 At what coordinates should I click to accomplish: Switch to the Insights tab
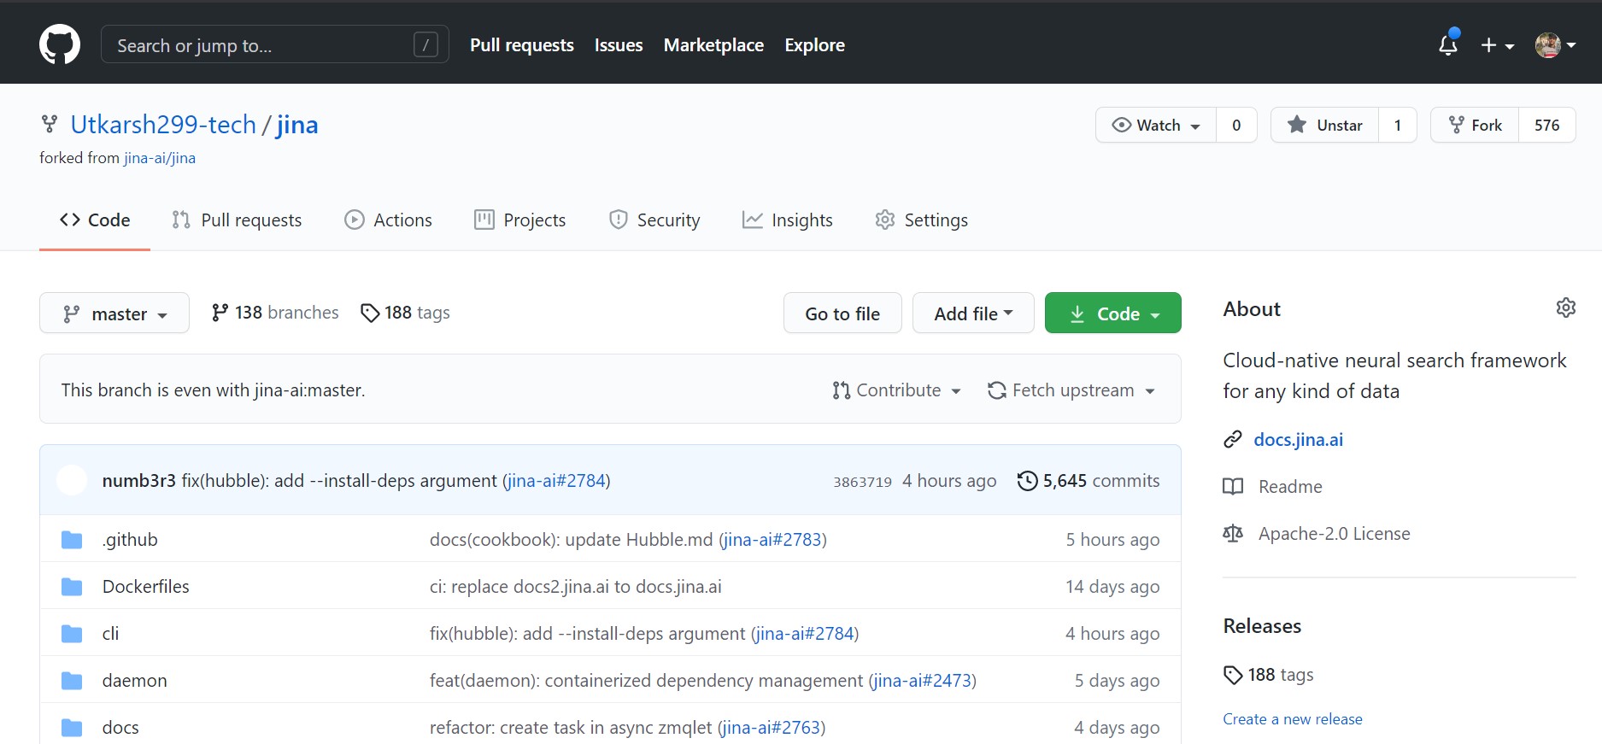(787, 220)
